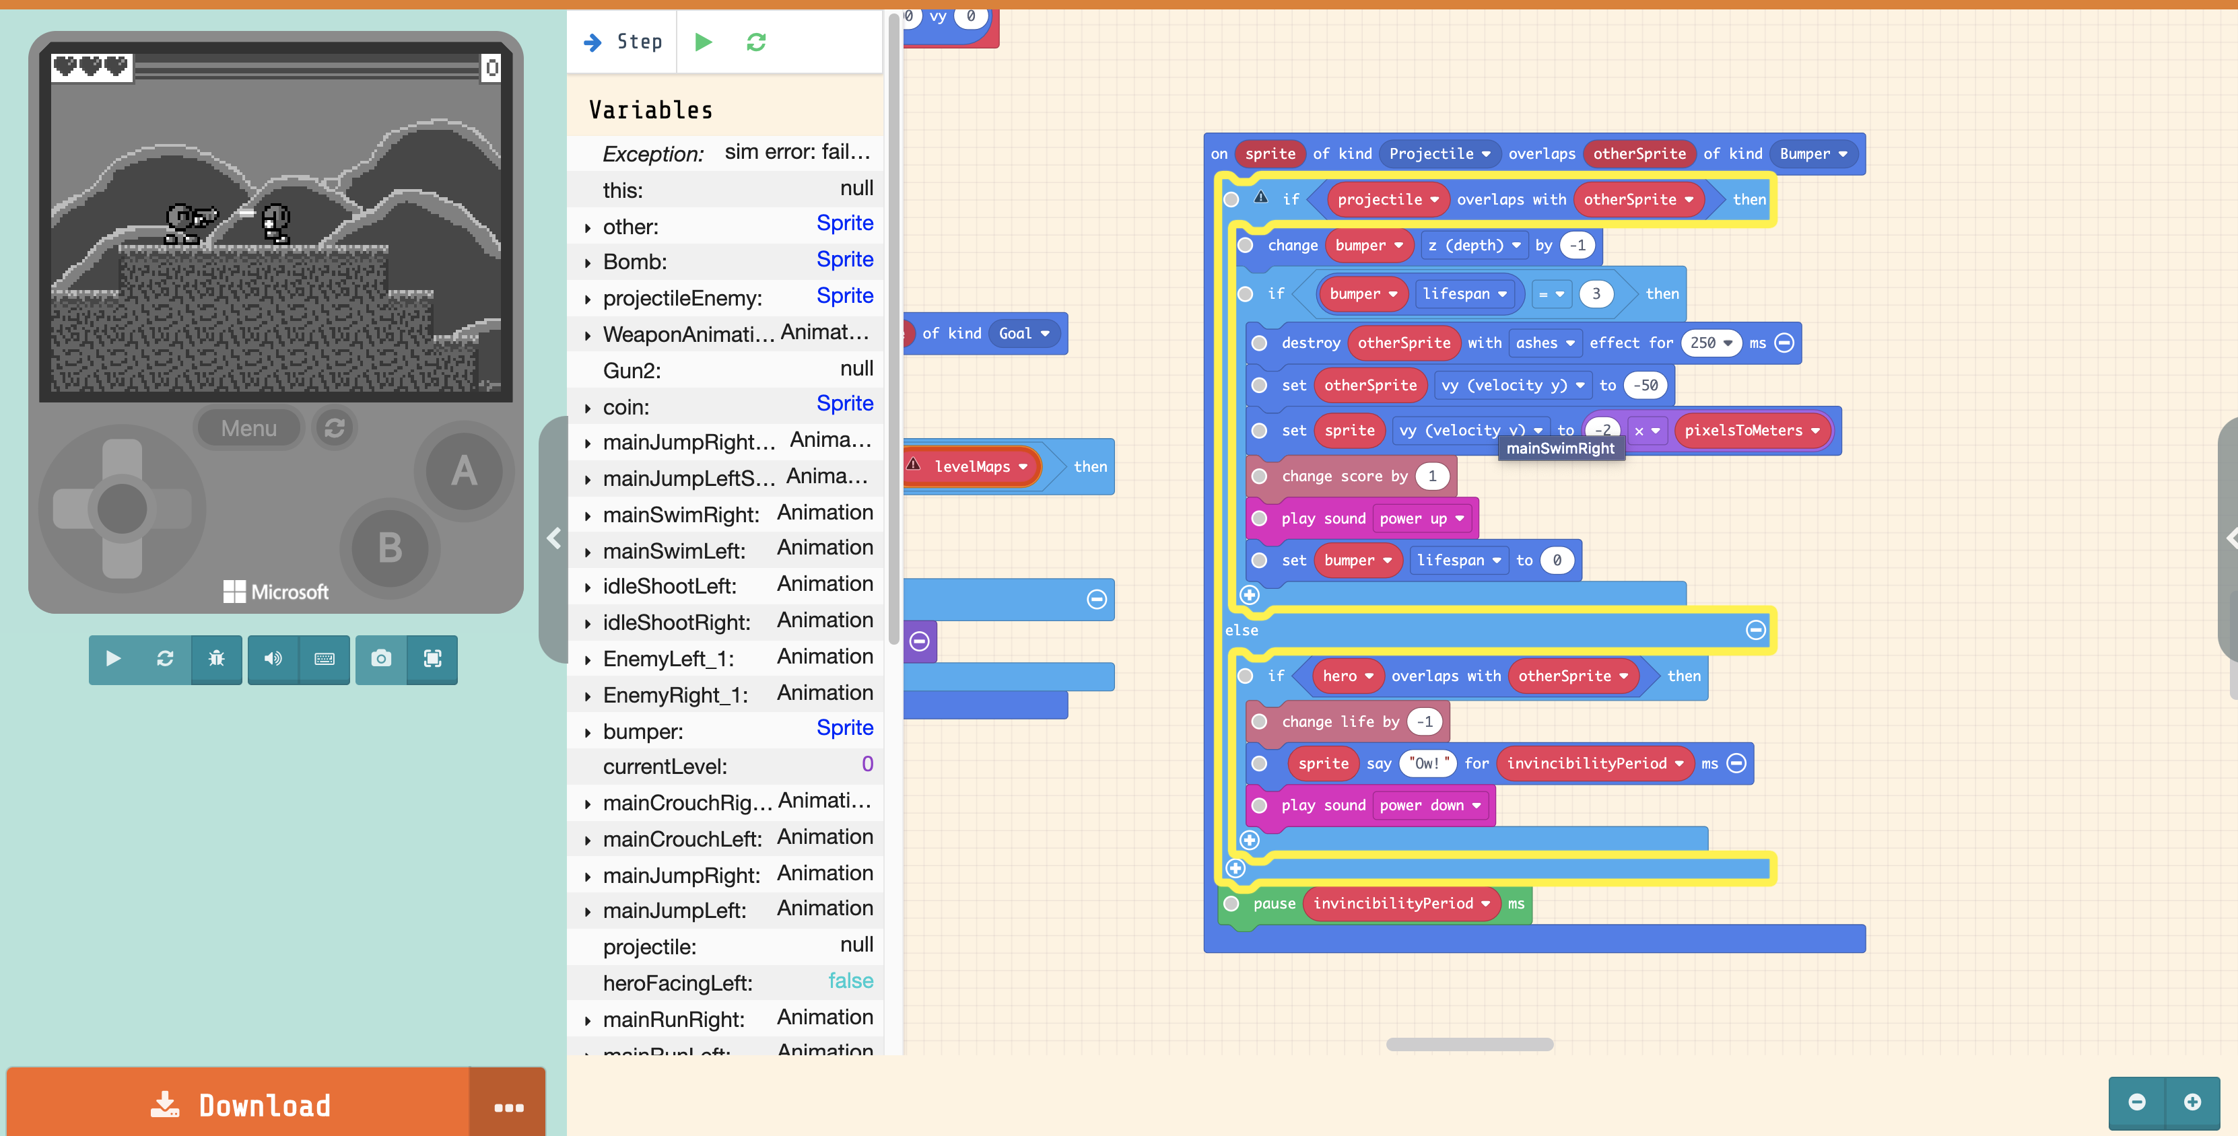The image size is (2238, 1136).
Task: Take a screenshot with the camera icon
Action: (x=380, y=660)
